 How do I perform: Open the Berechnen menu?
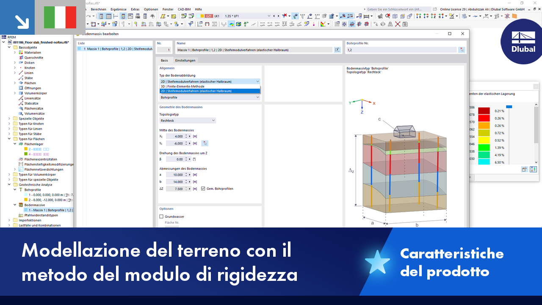98,9
